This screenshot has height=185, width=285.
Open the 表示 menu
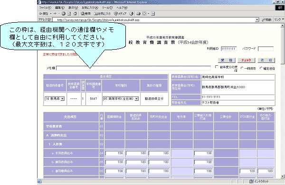click(73, 8)
